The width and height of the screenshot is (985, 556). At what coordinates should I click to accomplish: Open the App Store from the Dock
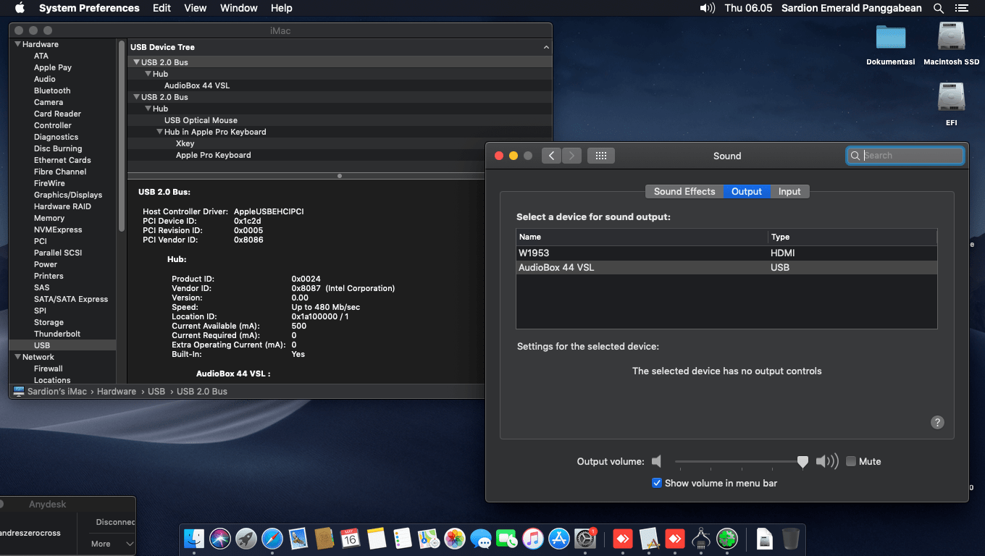(x=558, y=539)
